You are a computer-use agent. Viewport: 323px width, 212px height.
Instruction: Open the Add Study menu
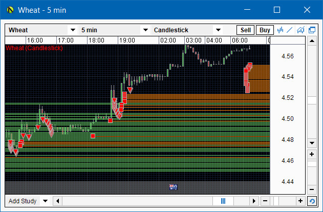click(x=23, y=201)
